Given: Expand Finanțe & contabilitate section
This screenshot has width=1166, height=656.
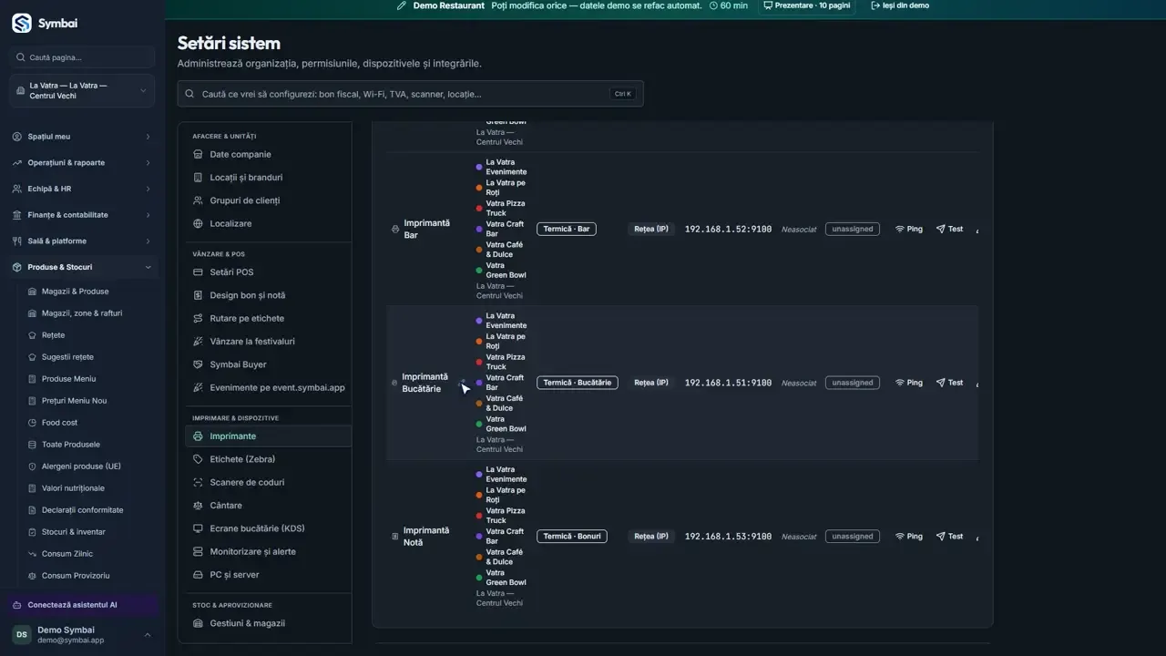Looking at the screenshot, I should [82, 215].
